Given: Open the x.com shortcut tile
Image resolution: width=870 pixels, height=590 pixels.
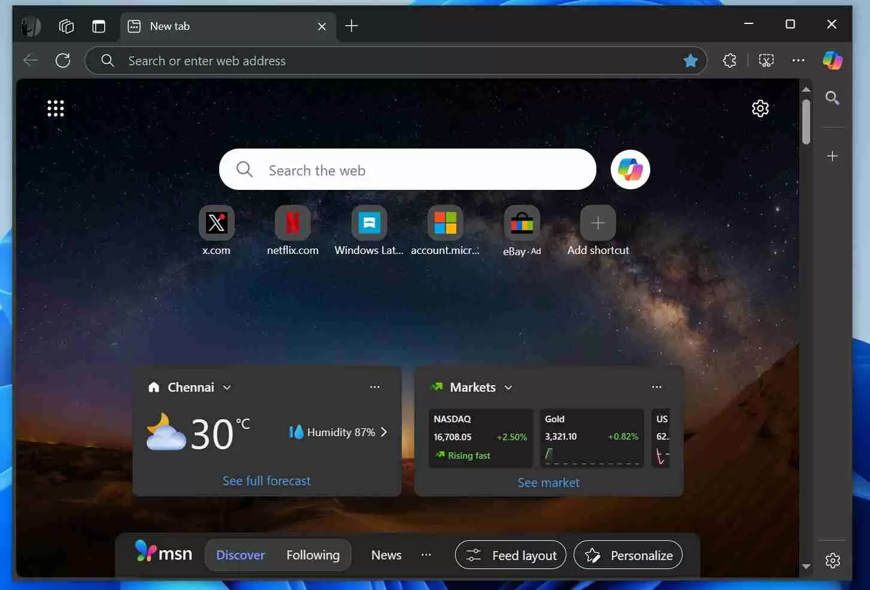Looking at the screenshot, I should [x=216, y=222].
